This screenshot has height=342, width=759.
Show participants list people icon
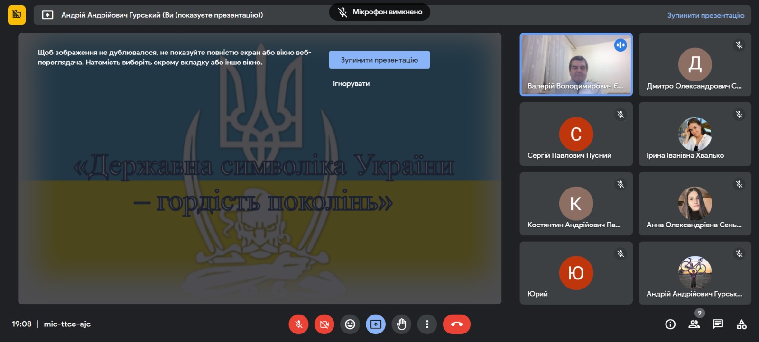pyautogui.click(x=694, y=324)
